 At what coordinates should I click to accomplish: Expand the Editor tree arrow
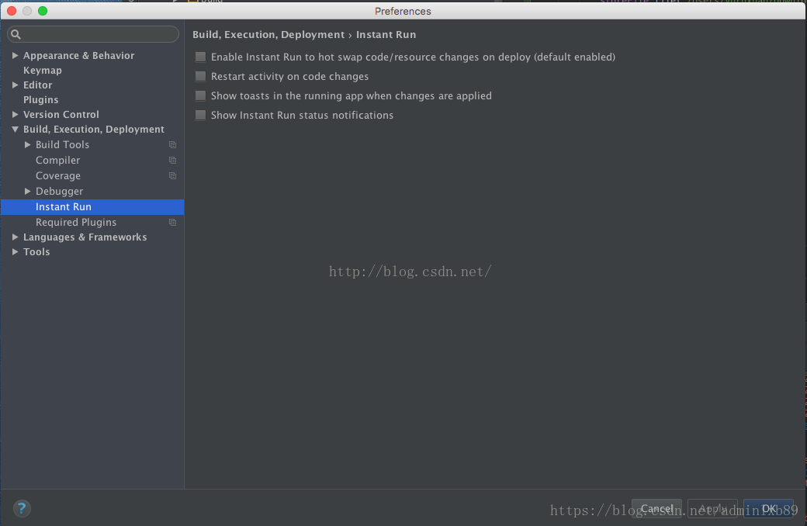(x=15, y=85)
